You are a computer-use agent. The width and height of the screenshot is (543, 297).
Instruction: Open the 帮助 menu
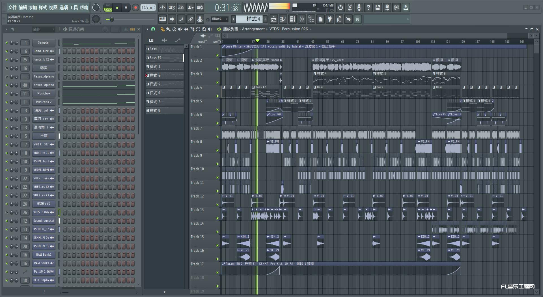coord(84,8)
